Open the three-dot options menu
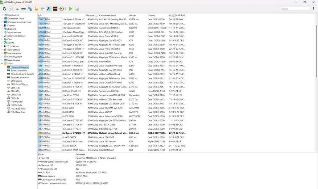Image resolution: width=318 pixels, height=189 pixels. [314, 9]
